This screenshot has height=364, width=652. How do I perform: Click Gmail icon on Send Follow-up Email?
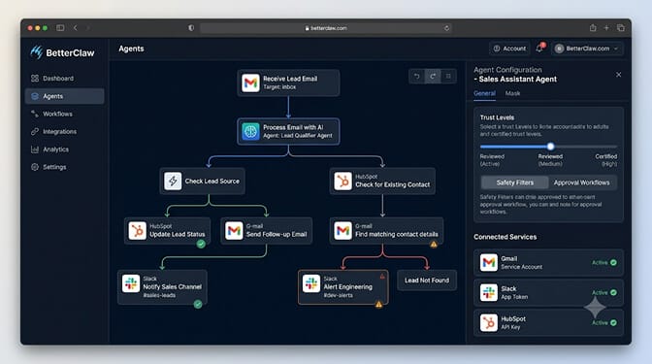tap(234, 230)
